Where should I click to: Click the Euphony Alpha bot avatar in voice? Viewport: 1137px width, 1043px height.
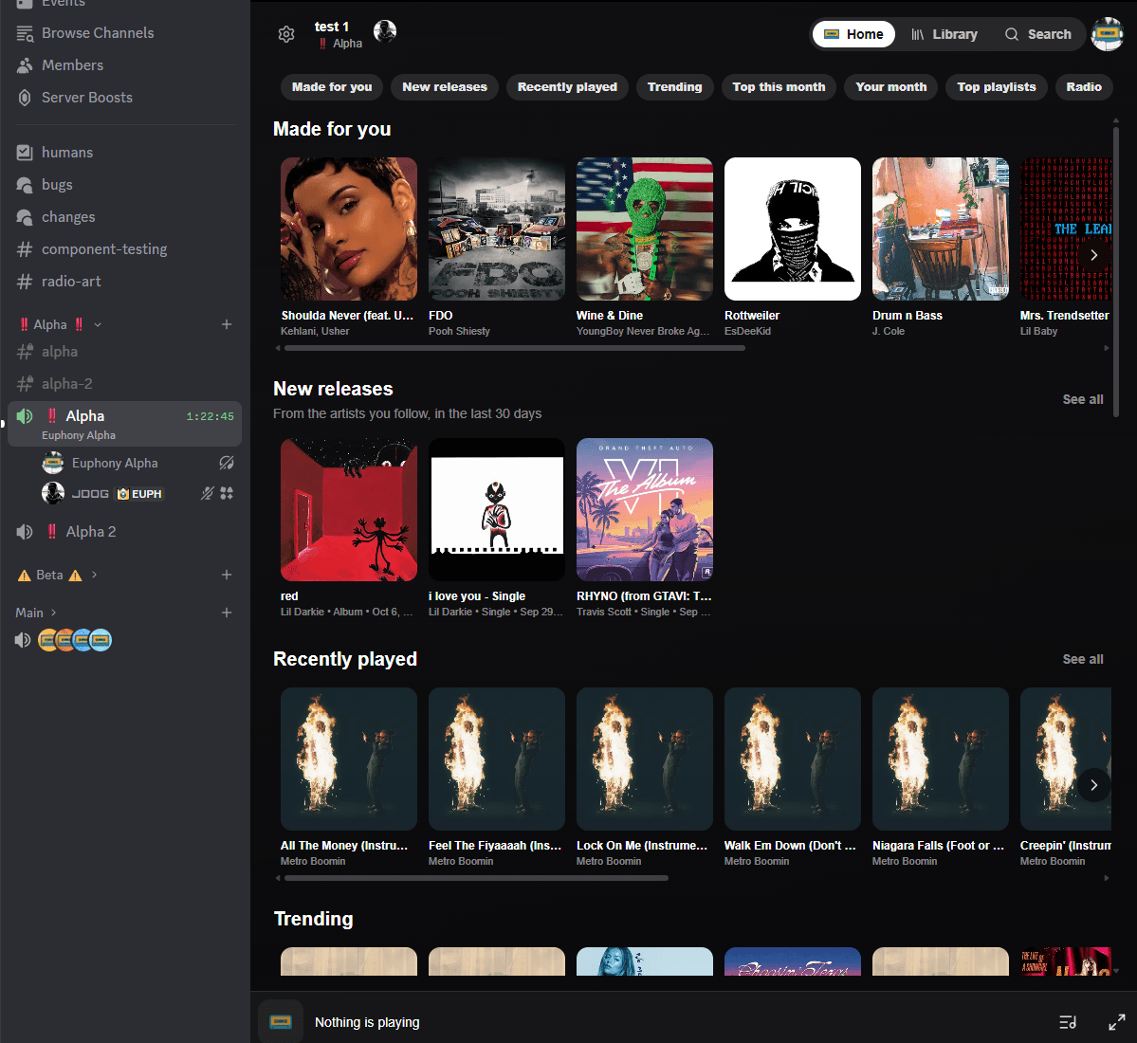[x=53, y=463]
